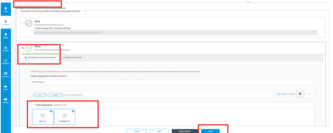Open the Users section in sidebar
This screenshot has height=133, width=333.
6,87
